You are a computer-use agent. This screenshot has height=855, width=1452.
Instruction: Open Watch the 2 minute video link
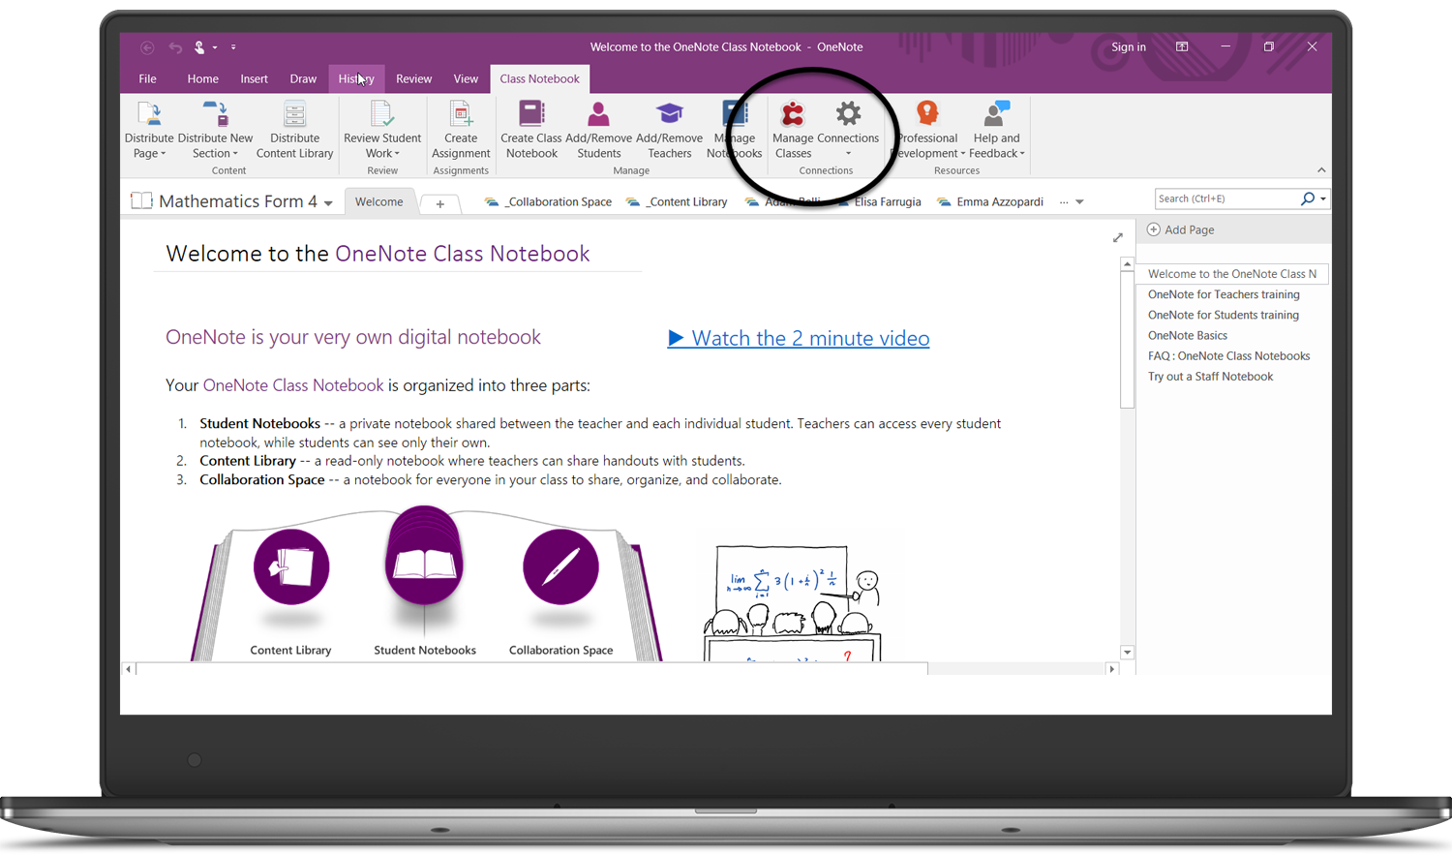pos(799,338)
